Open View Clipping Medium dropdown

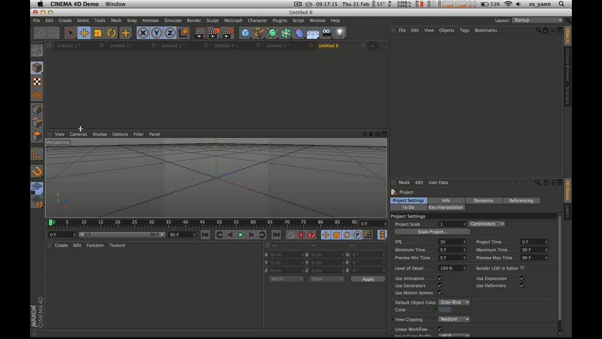point(454,319)
